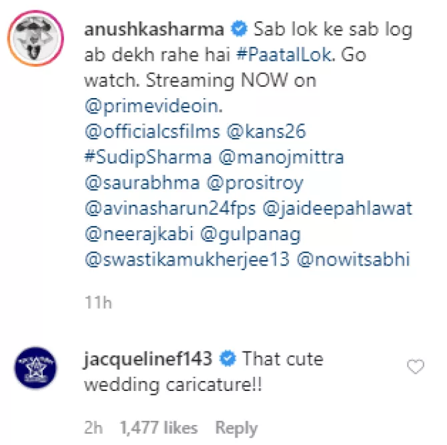Open the anushkasharma username link

click(x=154, y=29)
